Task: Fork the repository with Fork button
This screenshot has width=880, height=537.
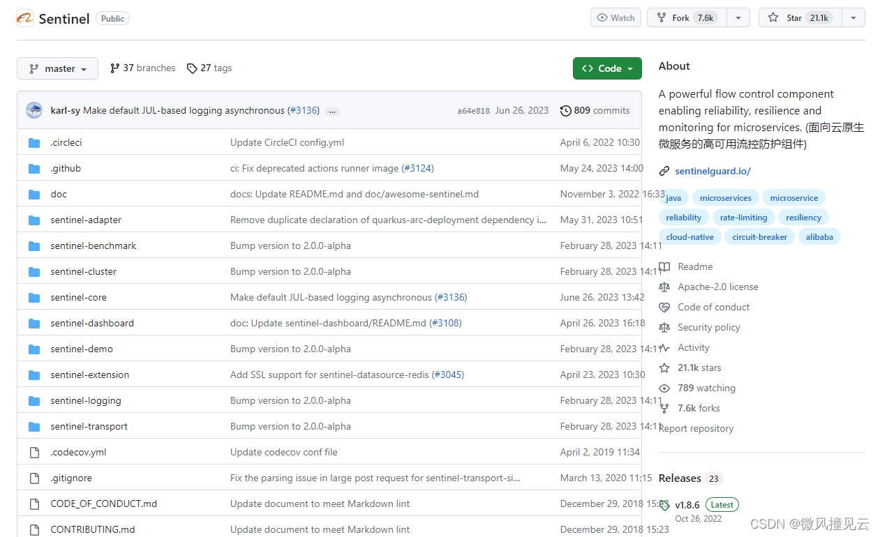Action: (687, 18)
